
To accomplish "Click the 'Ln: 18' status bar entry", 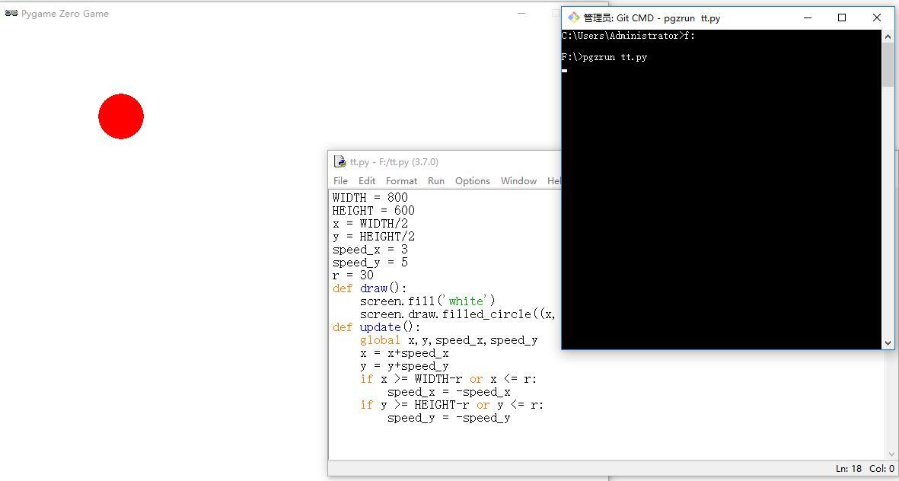I will (x=849, y=468).
